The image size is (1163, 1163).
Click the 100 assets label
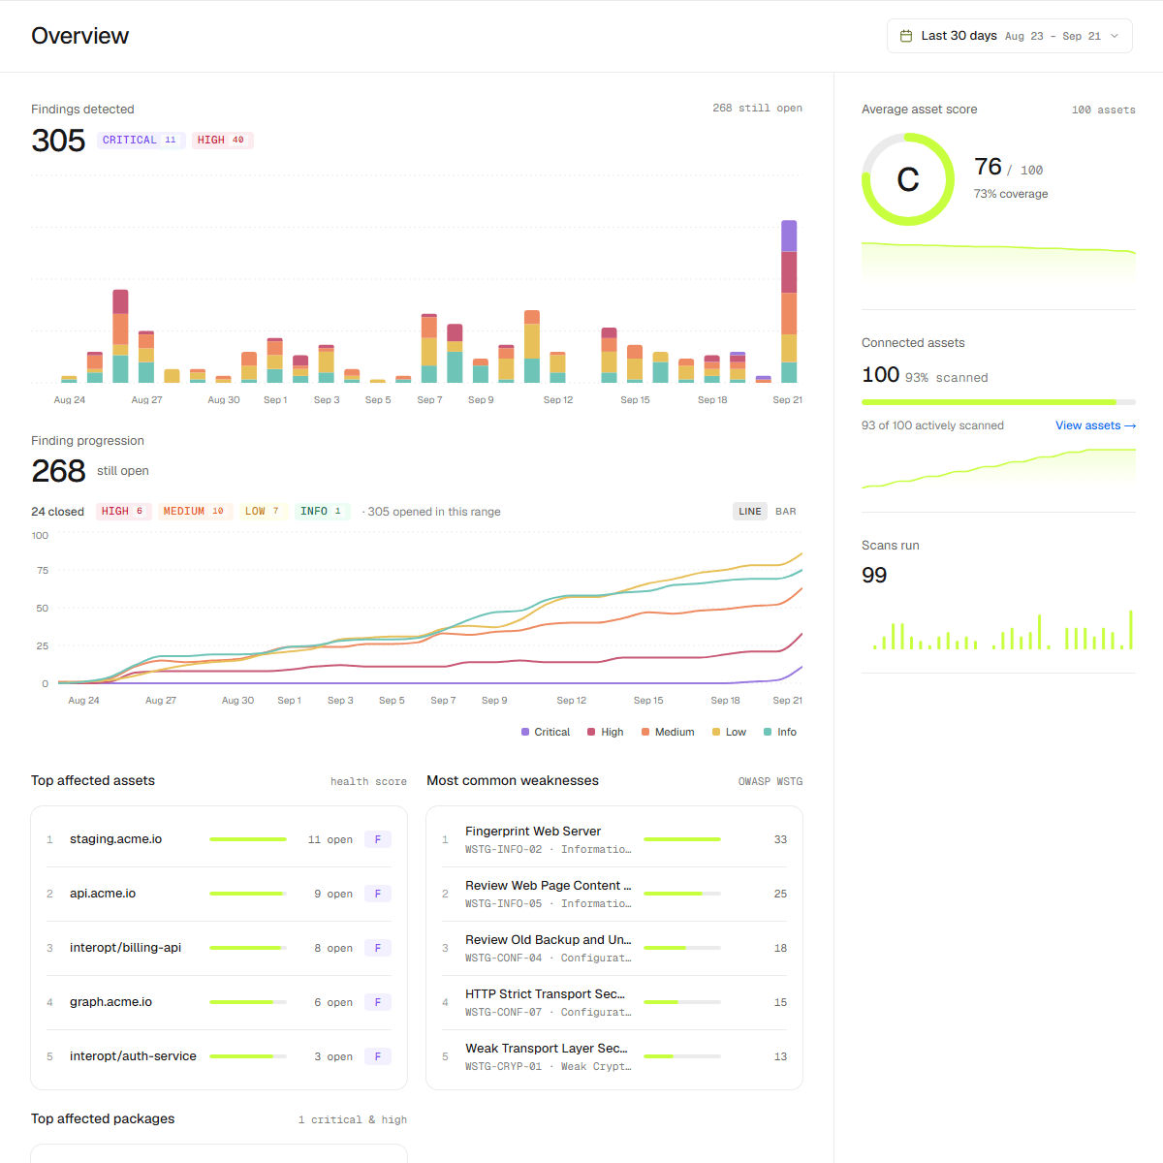click(x=1103, y=110)
